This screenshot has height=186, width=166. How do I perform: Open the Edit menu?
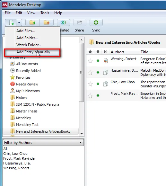pos(19,13)
